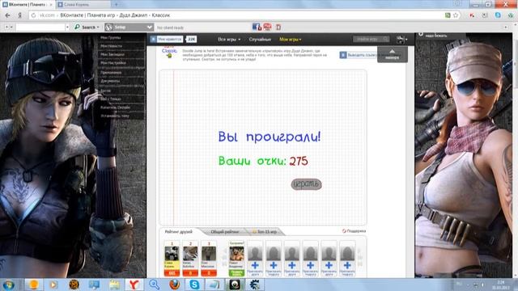Click the toolbar search text field
Image resolution: width=518 pixels, height=291 pixels.
click(x=40, y=27)
